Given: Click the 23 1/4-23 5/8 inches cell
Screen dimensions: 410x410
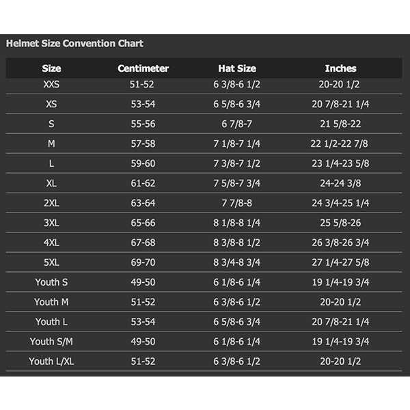Looking at the screenshot, I should (340, 164).
